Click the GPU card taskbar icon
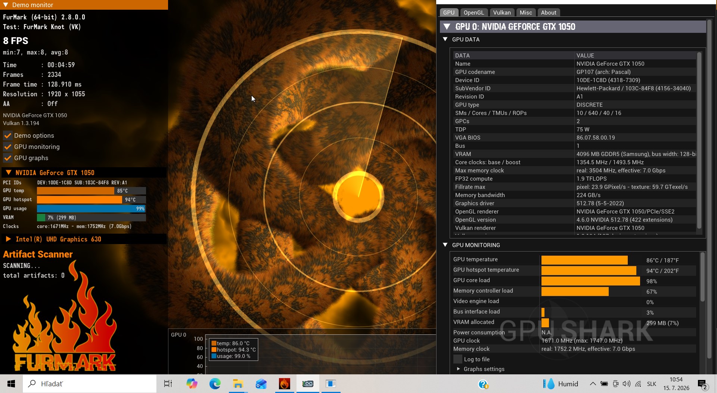Viewport: 717px width, 393px height. click(x=308, y=384)
